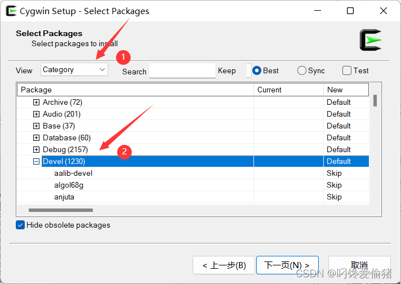Expand the Database (60) category
Screen dimensions: 401x284
coord(36,137)
